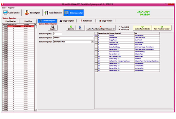
Task: Open Canlı İzleme live monitoring view
Action: coord(12,13)
